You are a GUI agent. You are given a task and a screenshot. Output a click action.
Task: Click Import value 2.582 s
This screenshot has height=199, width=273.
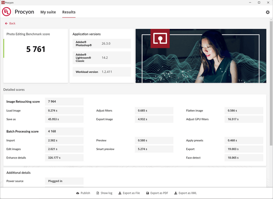point(64,140)
